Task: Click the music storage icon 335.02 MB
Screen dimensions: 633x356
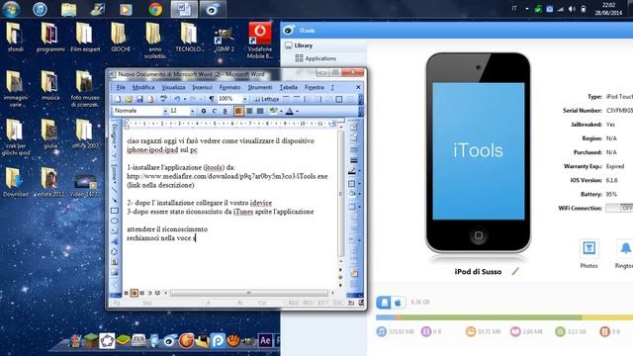Action: pos(382,332)
